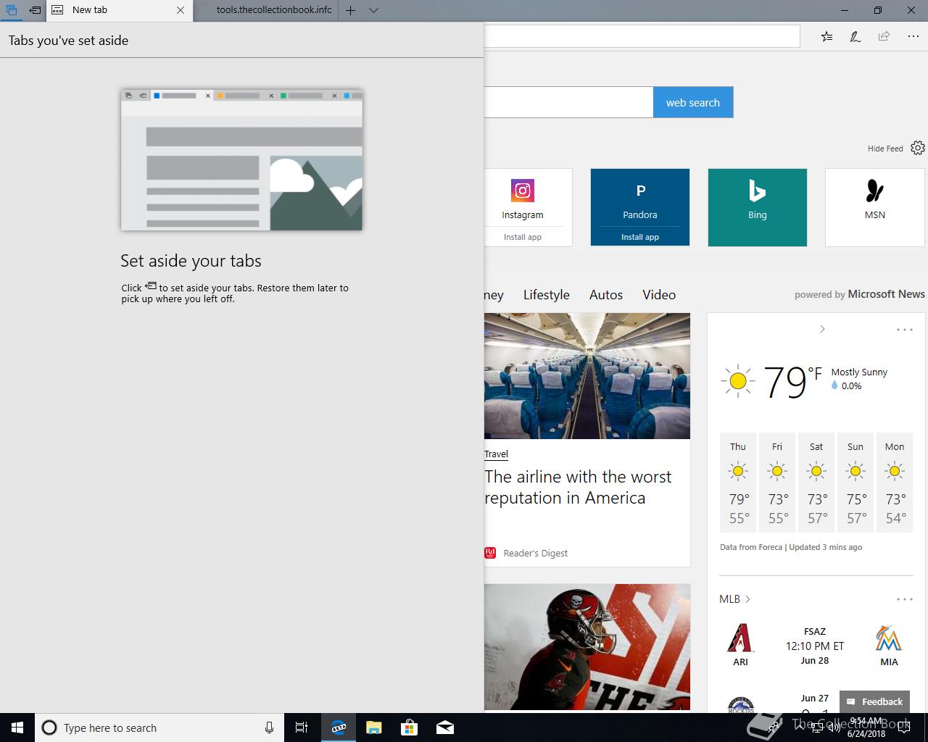Click Reader's Digest source label
The width and height of the screenshot is (928, 742).
click(x=535, y=553)
